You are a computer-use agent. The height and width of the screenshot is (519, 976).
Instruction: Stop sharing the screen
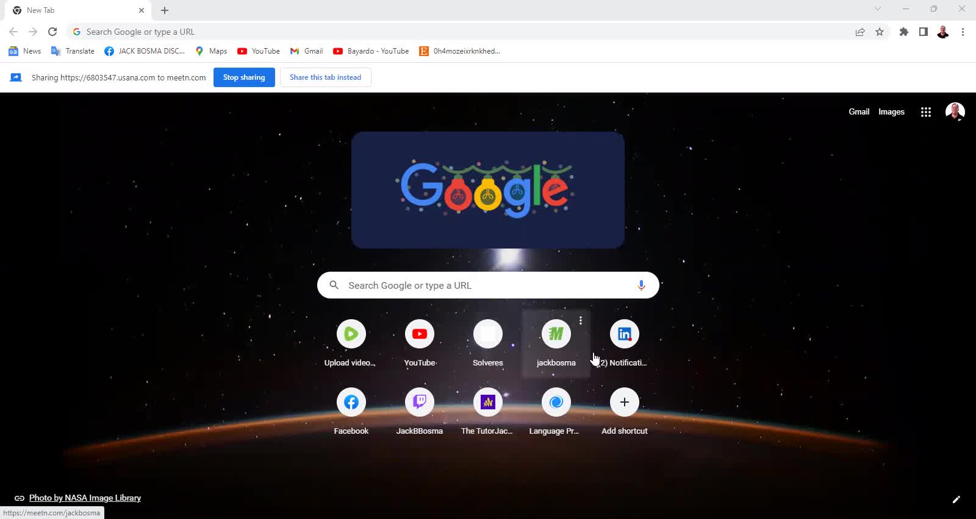244,77
